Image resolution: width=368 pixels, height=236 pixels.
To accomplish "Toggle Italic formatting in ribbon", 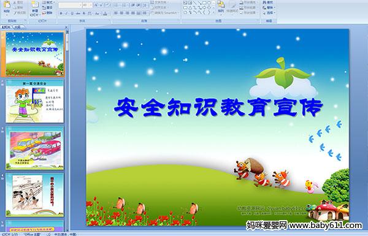I will pyautogui.click(x=66, y=13).
